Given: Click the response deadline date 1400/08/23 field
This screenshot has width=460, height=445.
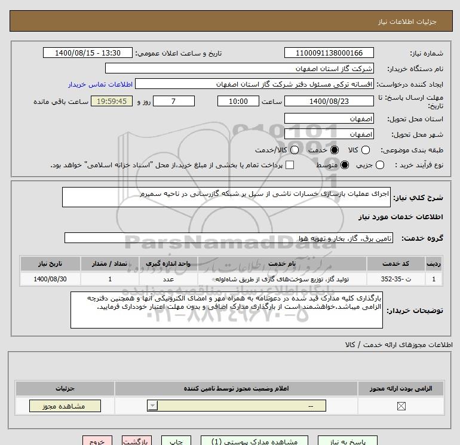Looking at the screenshot, I should [x=329, y=101].
